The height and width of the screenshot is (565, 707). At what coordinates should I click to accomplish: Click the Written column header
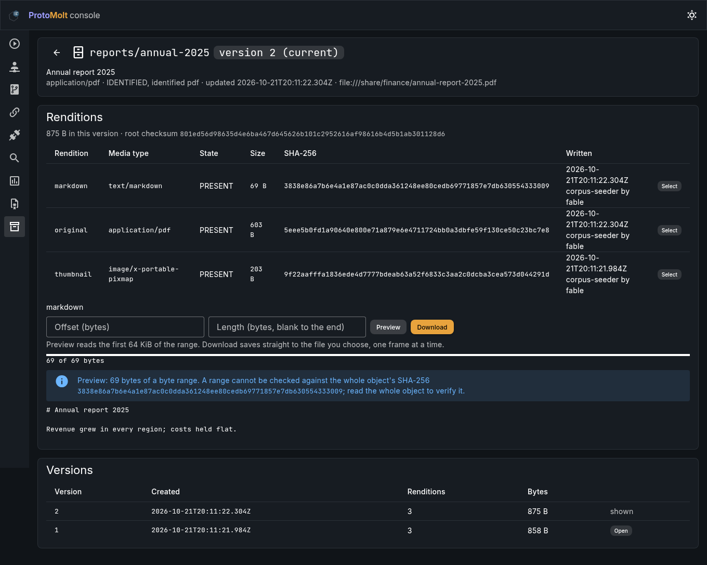[x=579, y=153]
